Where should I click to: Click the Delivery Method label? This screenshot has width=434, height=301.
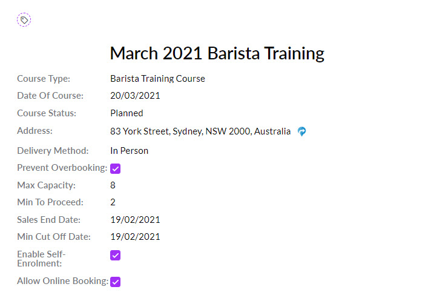coord(53,151)
